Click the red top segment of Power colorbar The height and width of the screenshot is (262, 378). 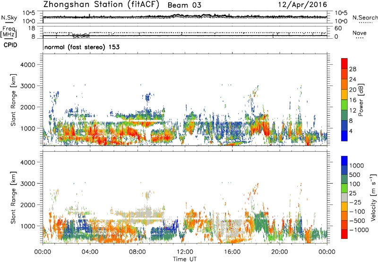[x=344, y=63]
